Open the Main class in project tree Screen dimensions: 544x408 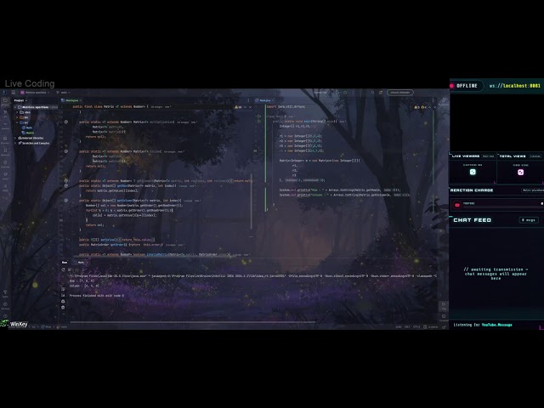tap(29, 127)
